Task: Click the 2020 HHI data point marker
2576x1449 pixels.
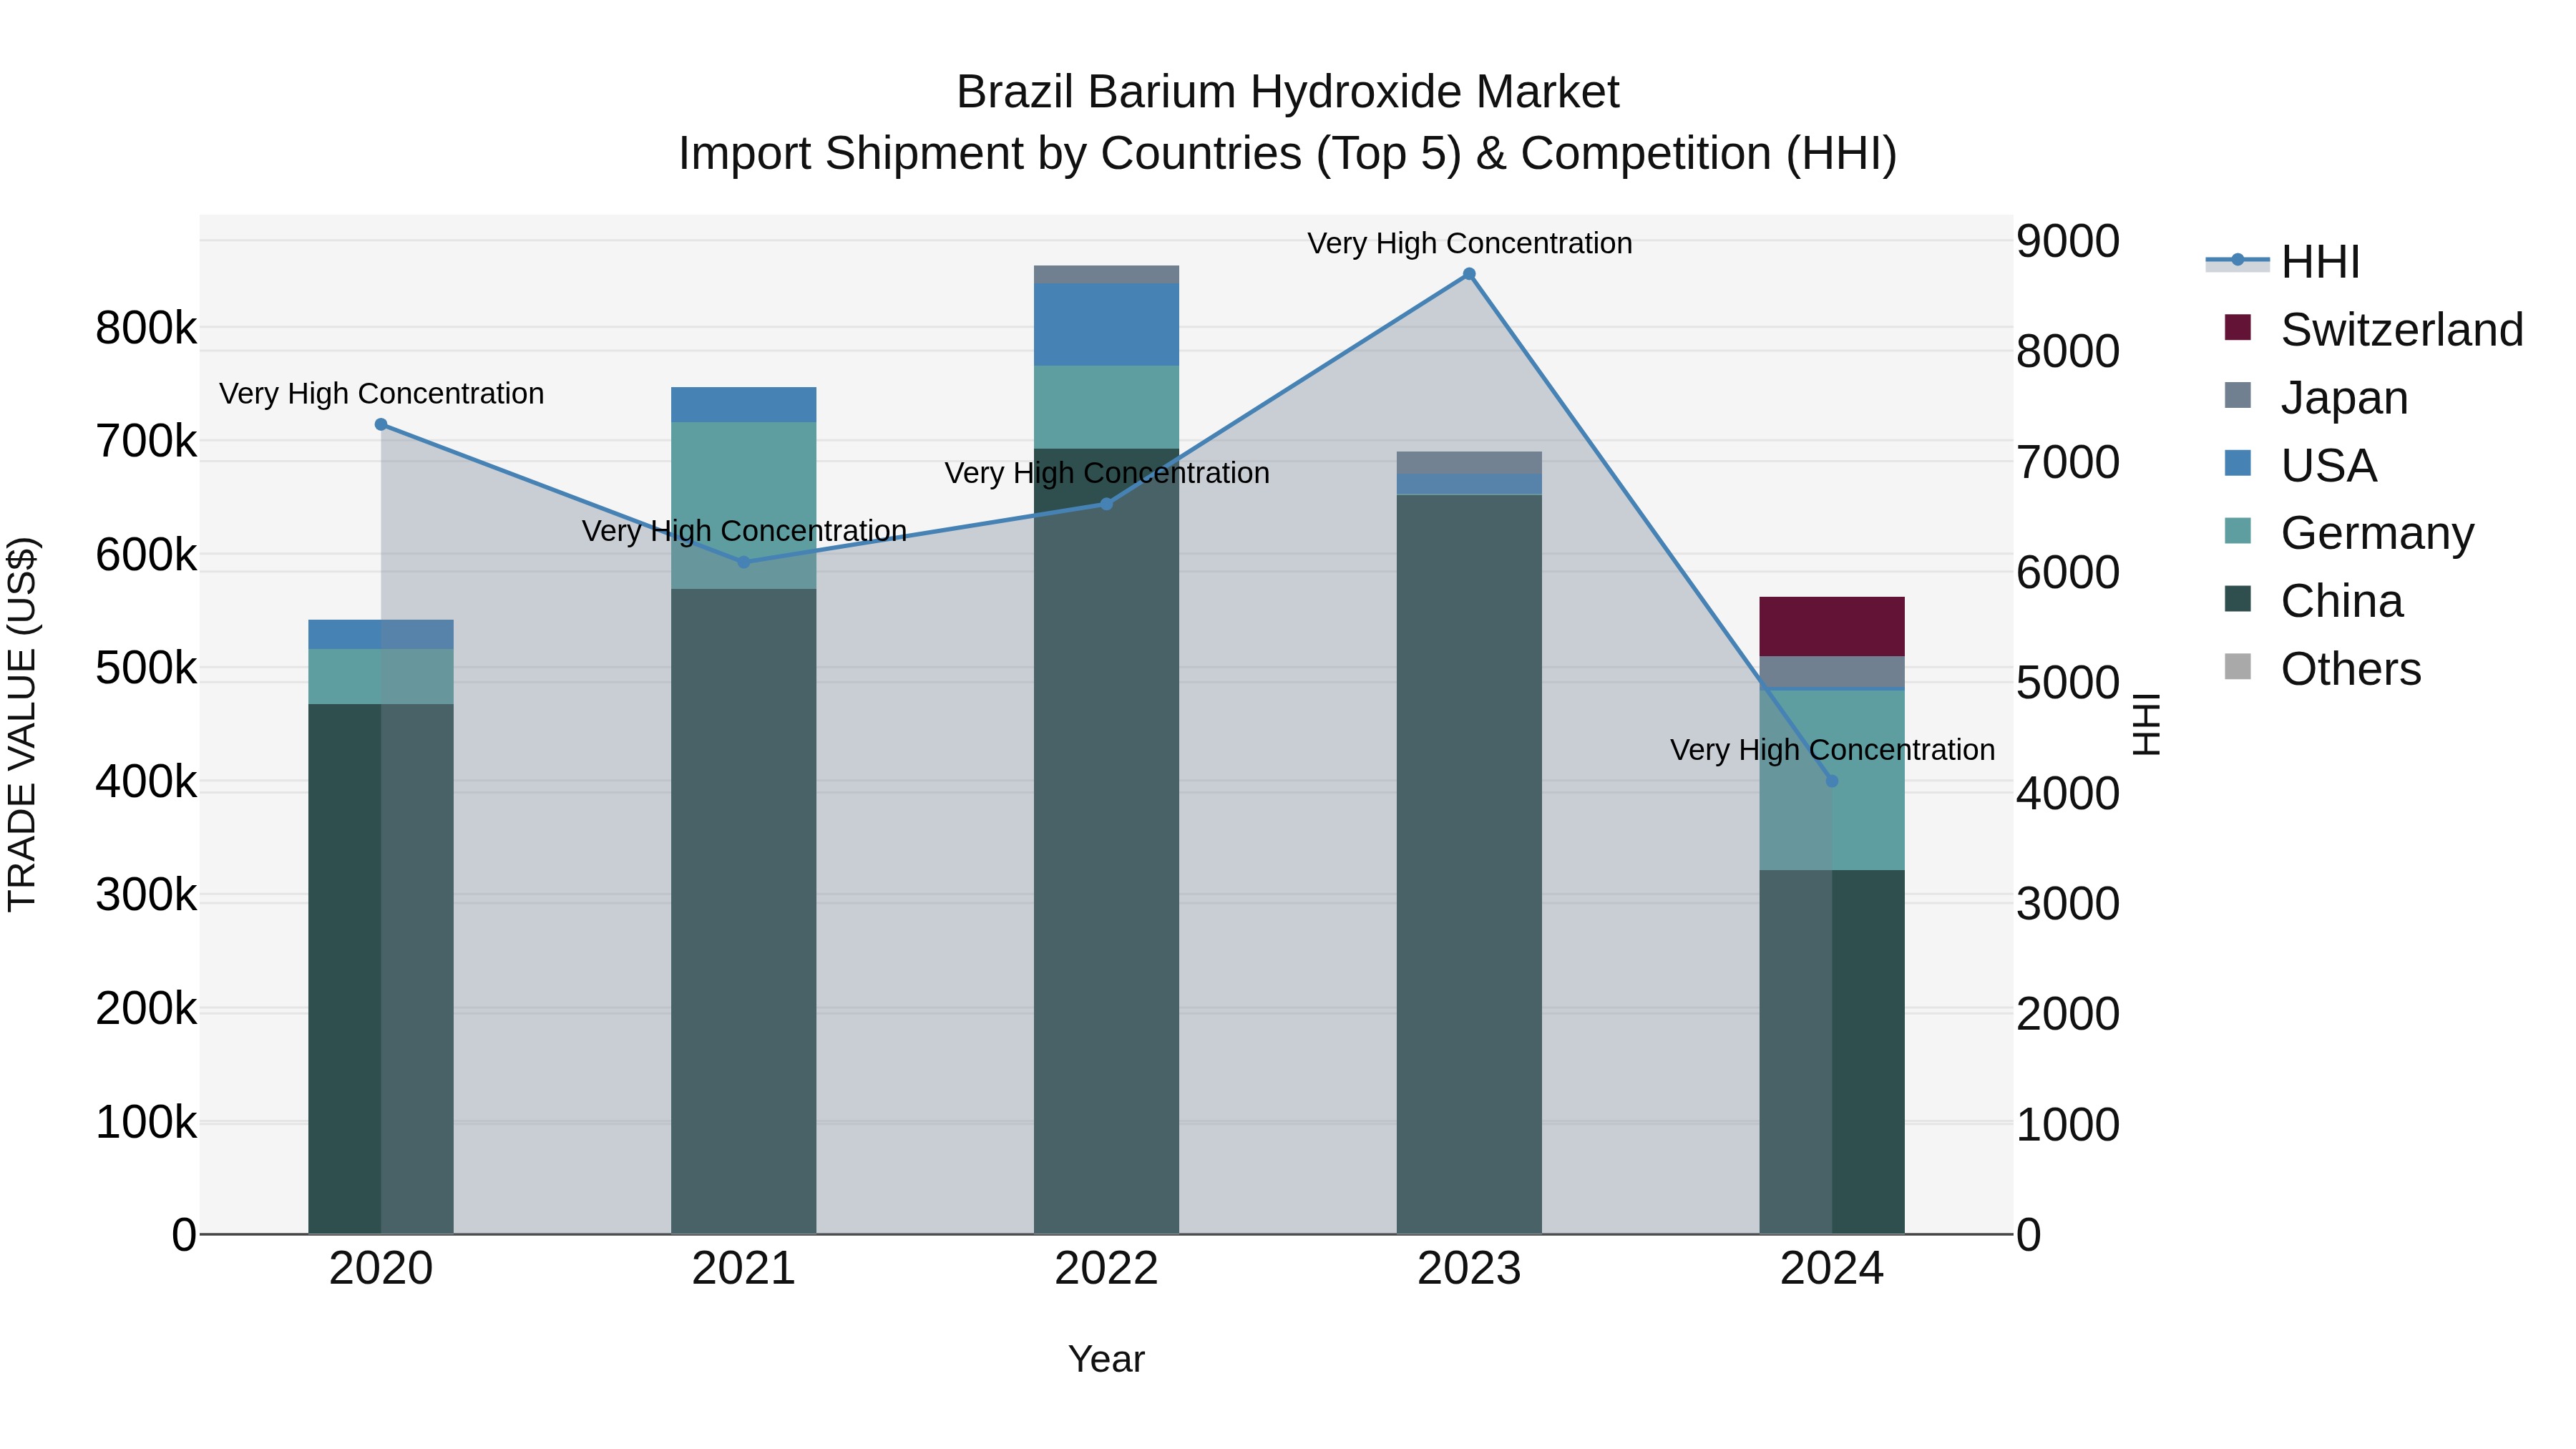Action: [381, 424]
